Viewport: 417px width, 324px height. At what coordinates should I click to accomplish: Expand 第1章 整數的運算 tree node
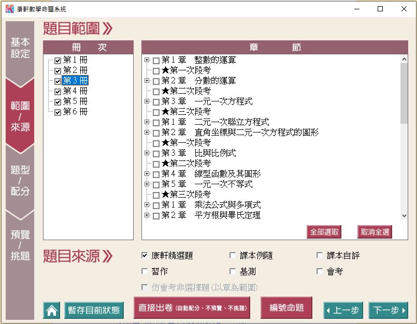(147, 61)
